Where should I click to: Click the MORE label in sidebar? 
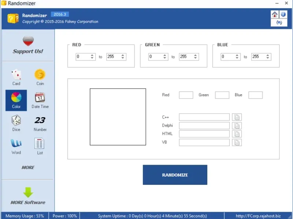point(28,168)
